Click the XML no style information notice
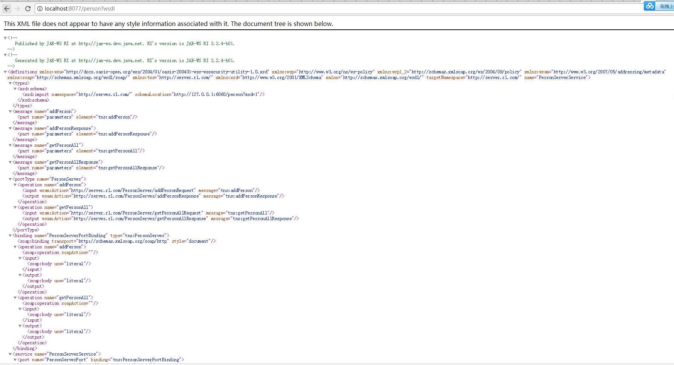The width and height of the screenshot is (674, 365). tap(168, 24)
